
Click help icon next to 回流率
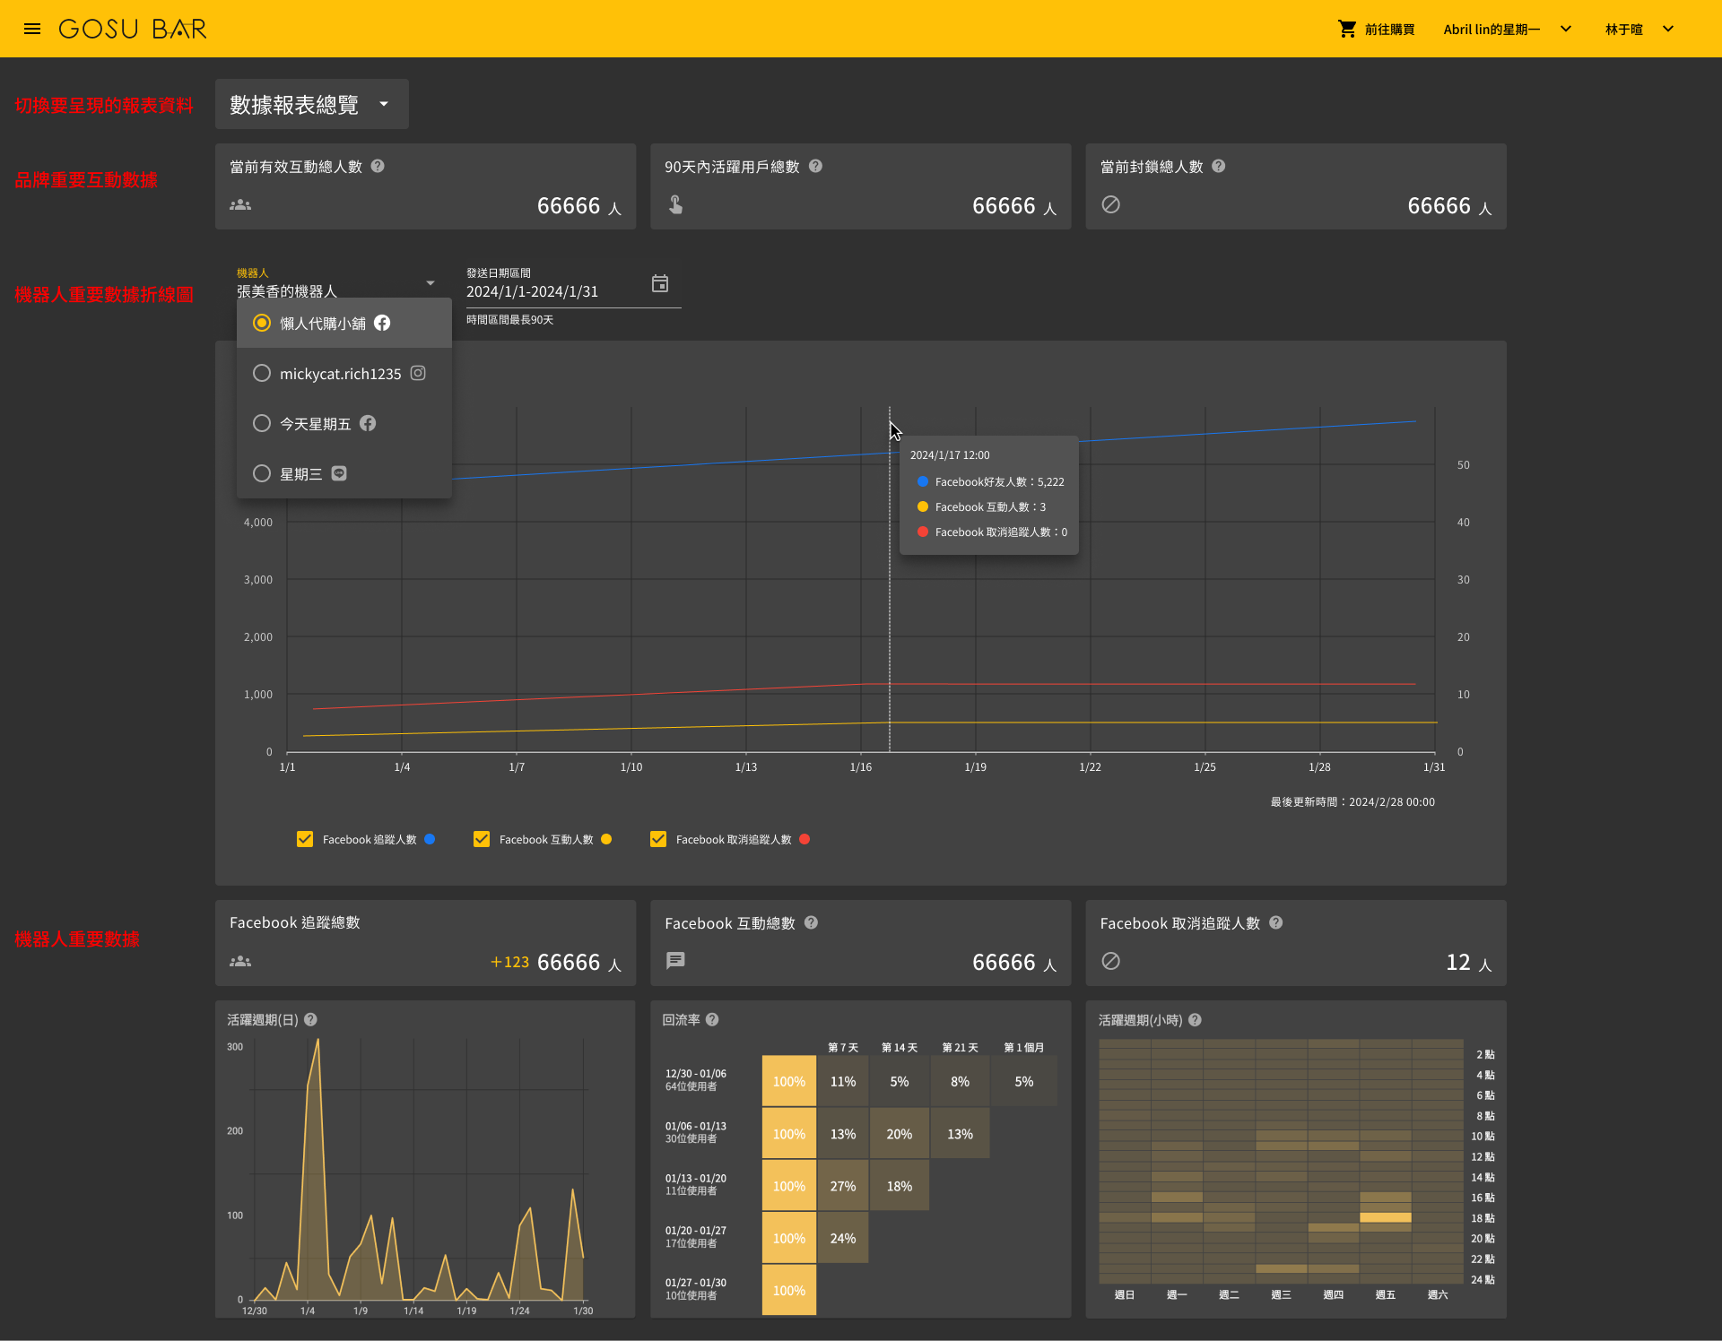click(x=712, y=1019)
